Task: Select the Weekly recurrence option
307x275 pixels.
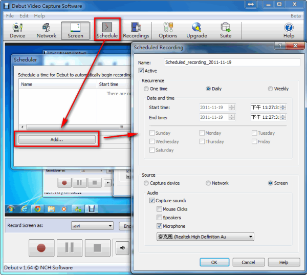Action: tap(270, 89)
